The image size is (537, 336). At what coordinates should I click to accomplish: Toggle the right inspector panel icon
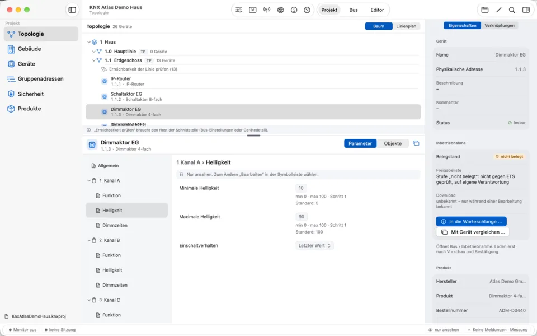point(526,10)
